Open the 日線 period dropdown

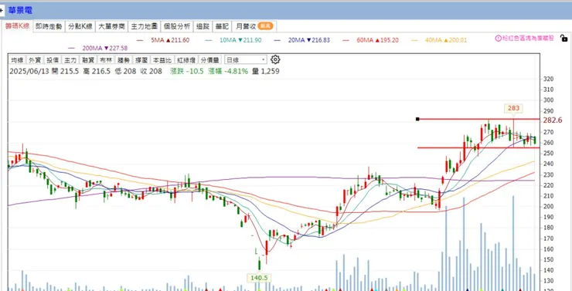pos(246,60)
